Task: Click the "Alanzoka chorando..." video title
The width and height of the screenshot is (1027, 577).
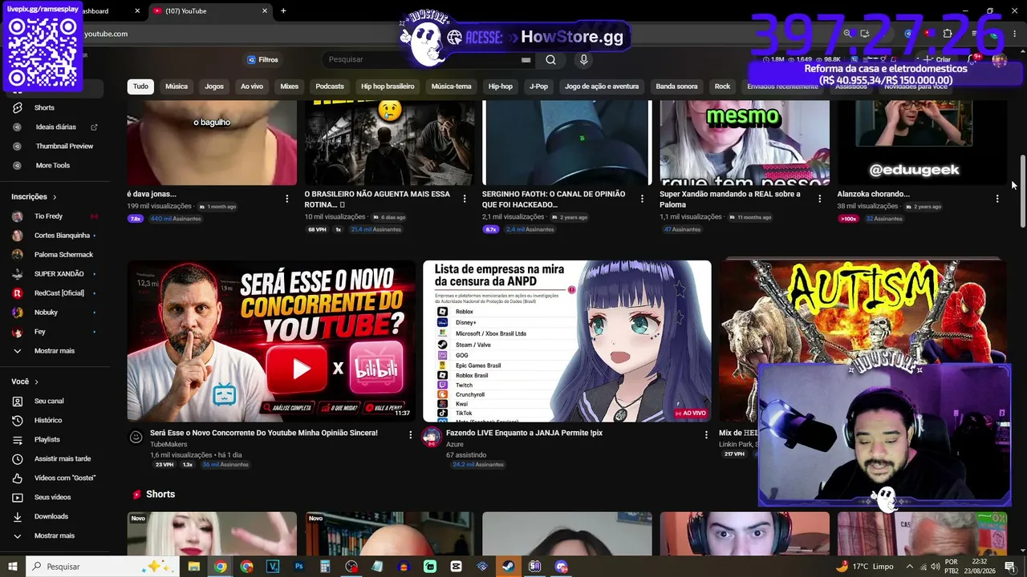Action: click(x=874, y=194)
